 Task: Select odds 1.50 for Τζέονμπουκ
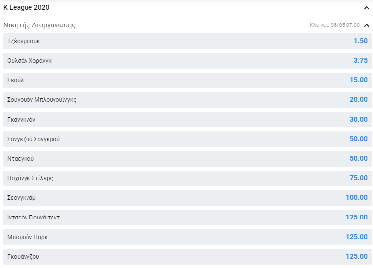click(361, 41)
